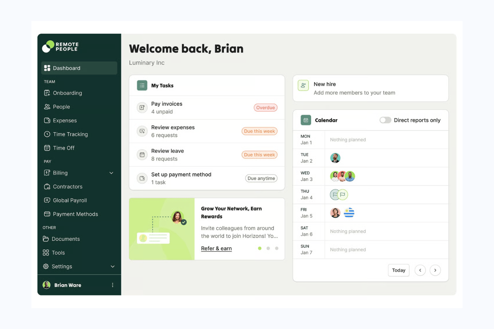Expand the Billing submenu chevron
Viewport: 494px width, 329px height.
(111, 173)
